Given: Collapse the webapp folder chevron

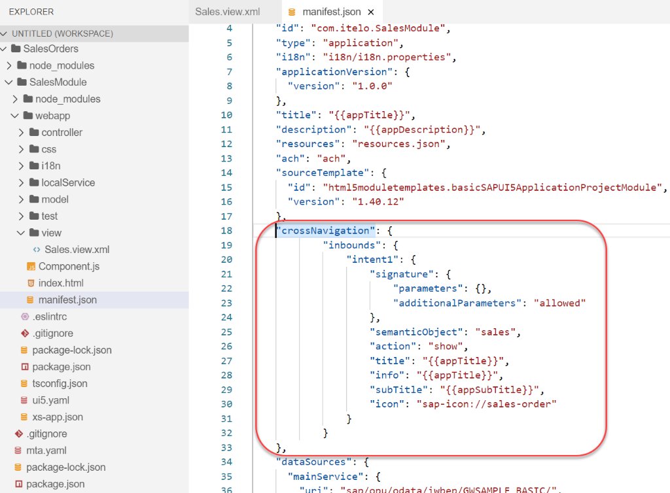Looking at the screenshot, I should 15,116.
